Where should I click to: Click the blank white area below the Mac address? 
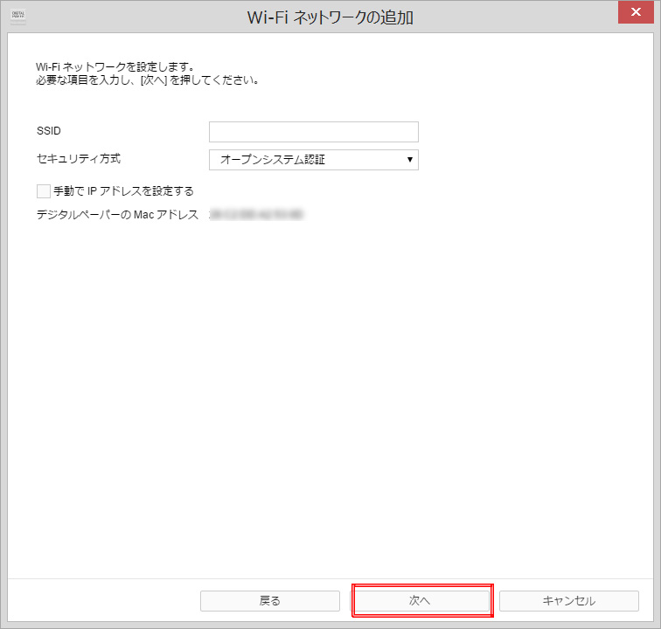click(x=330, y=393)
